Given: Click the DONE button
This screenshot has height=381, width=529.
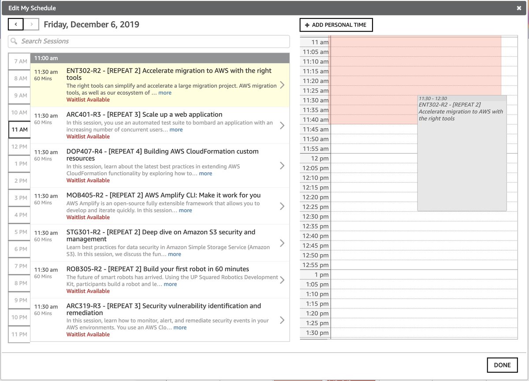Looking at the screenshot, I should coord(502,365).
